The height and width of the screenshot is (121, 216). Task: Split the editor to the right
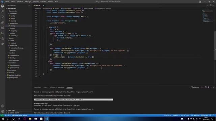point(211,5)
